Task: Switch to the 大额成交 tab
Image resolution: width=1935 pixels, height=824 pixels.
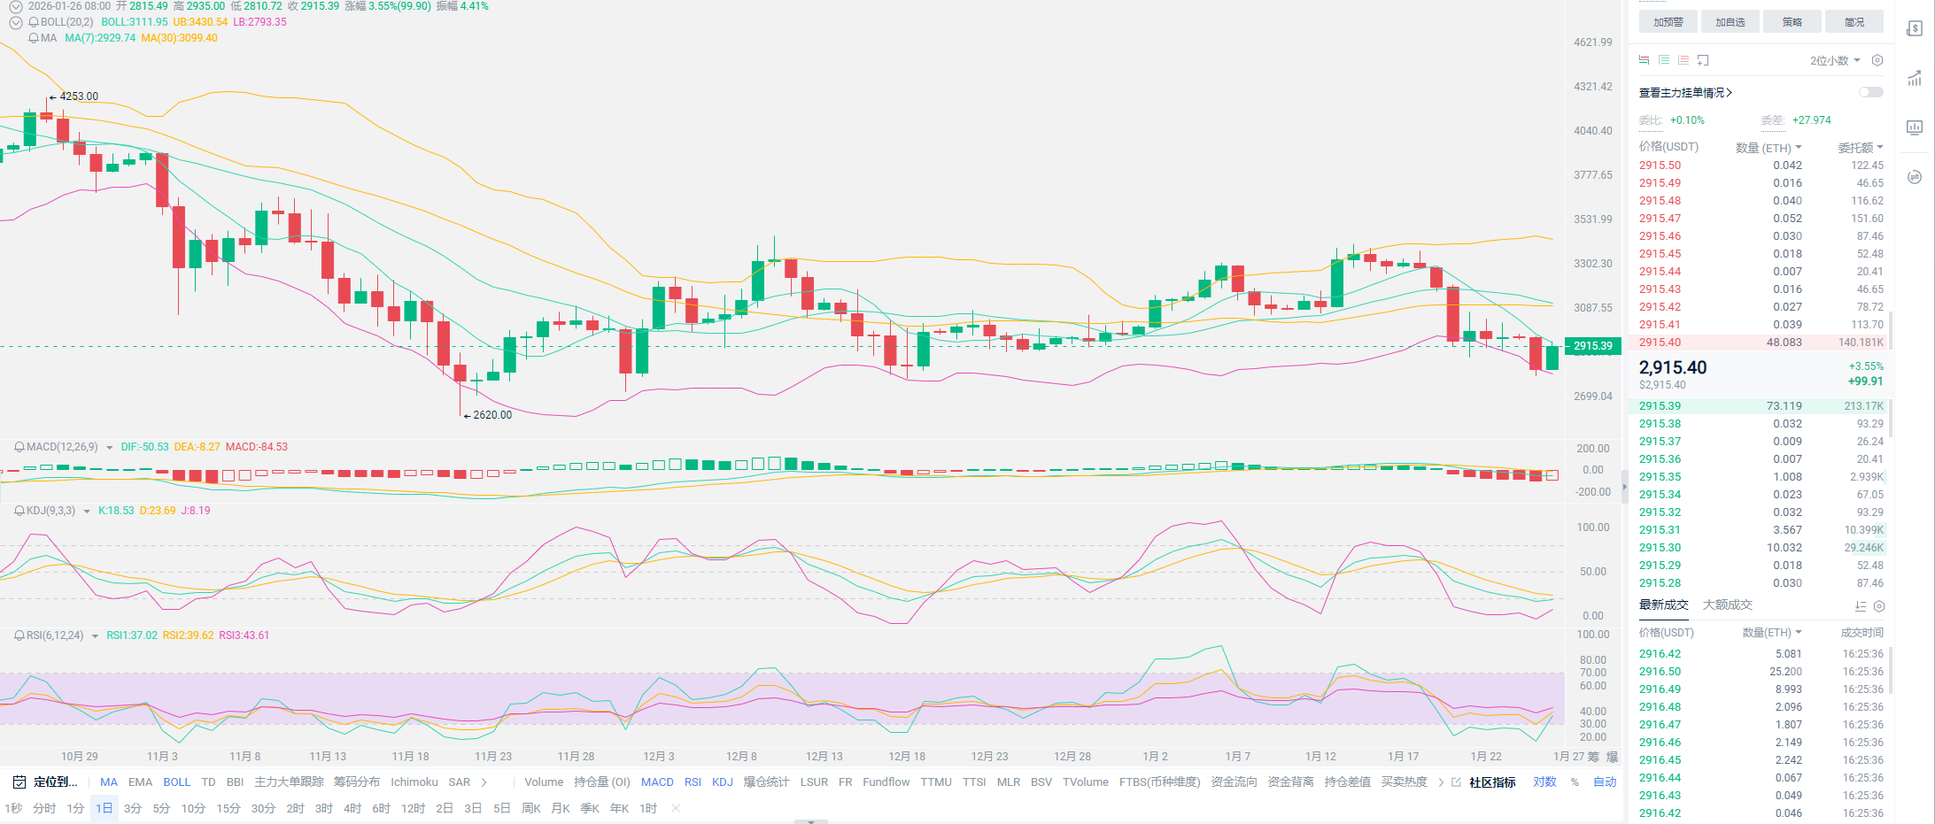Action: pyautogui.click(x=1727, y=605)
